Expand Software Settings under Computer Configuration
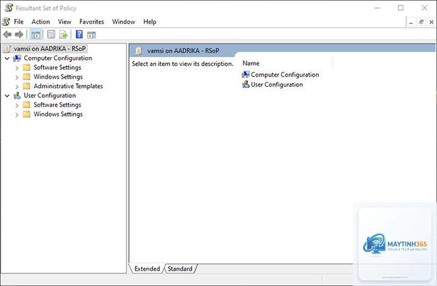437x286 pixels. (x=17, y=68)
